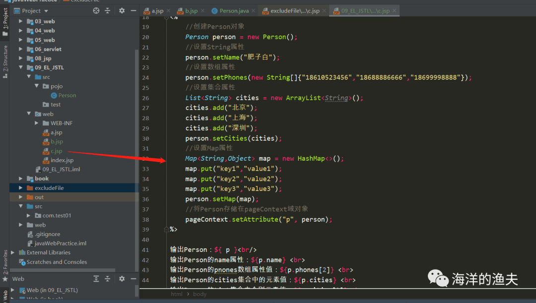Click expand all icon in Web panel
Viewport: 536px width, 303px height.
96,279
